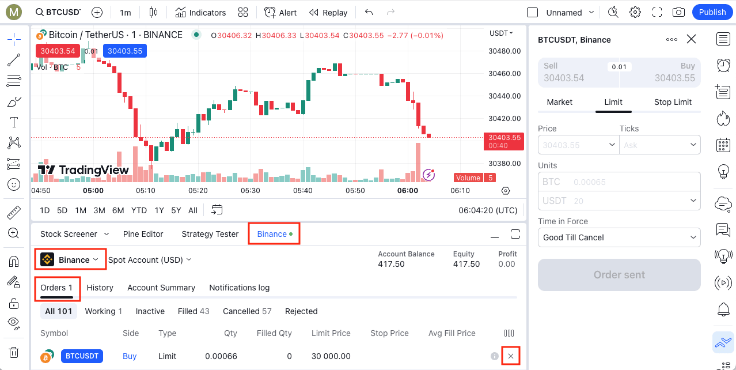Click the Buy side of the order panel

(662, 72)
